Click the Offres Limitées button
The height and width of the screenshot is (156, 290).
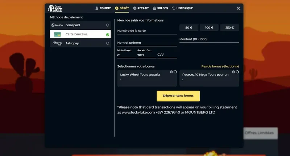(260, 133)
